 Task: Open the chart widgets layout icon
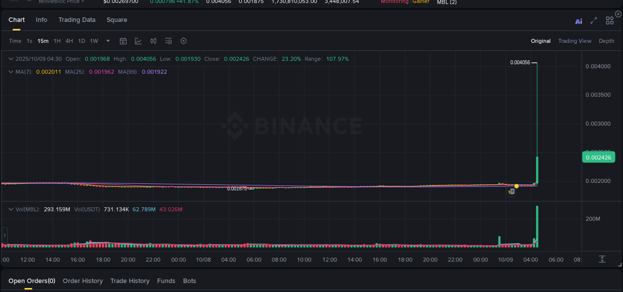coord(609,20)
